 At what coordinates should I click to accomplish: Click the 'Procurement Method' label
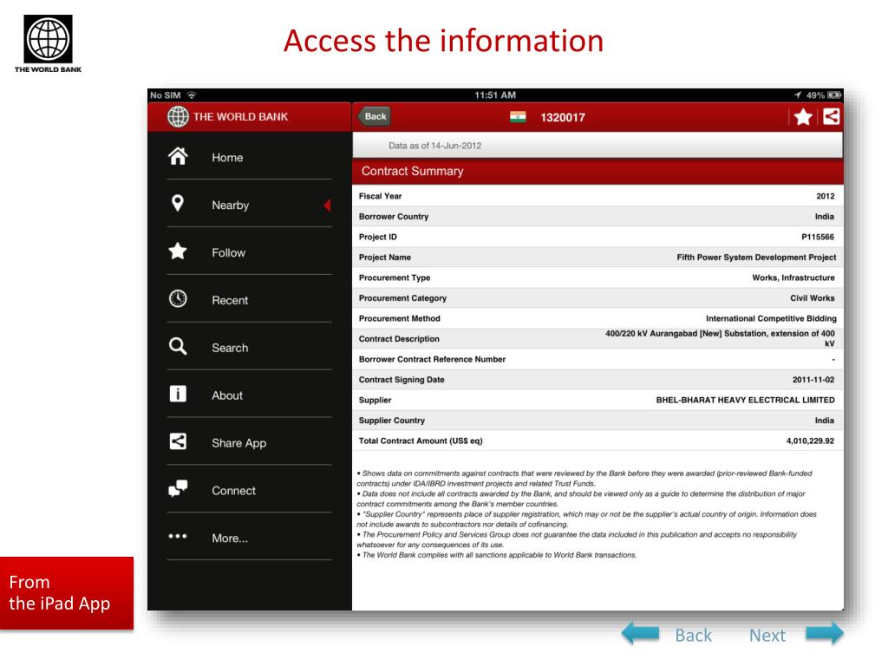(399, 318)
